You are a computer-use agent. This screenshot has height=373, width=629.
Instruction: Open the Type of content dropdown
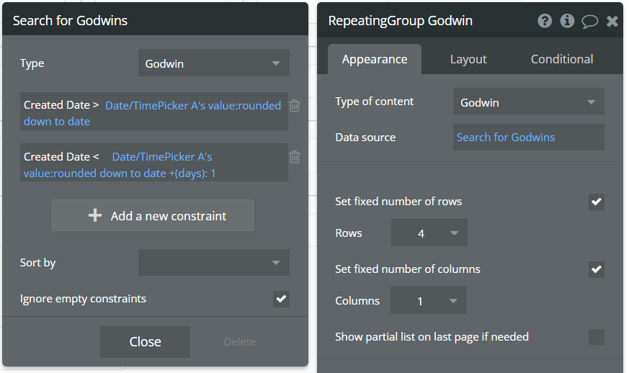point(528,102)
